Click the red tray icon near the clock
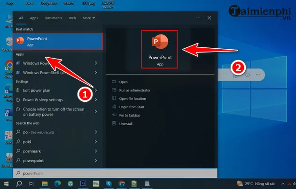This screenshot has height=189, width=296. (x=289, y=184)
